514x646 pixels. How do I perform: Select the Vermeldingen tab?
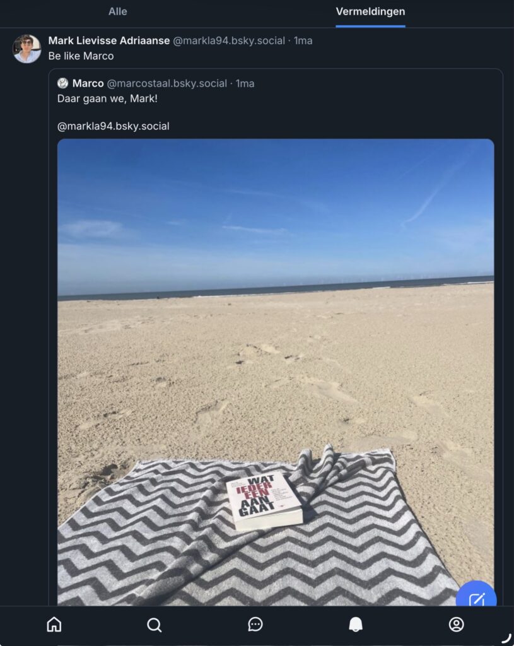[x=370, y=11]
